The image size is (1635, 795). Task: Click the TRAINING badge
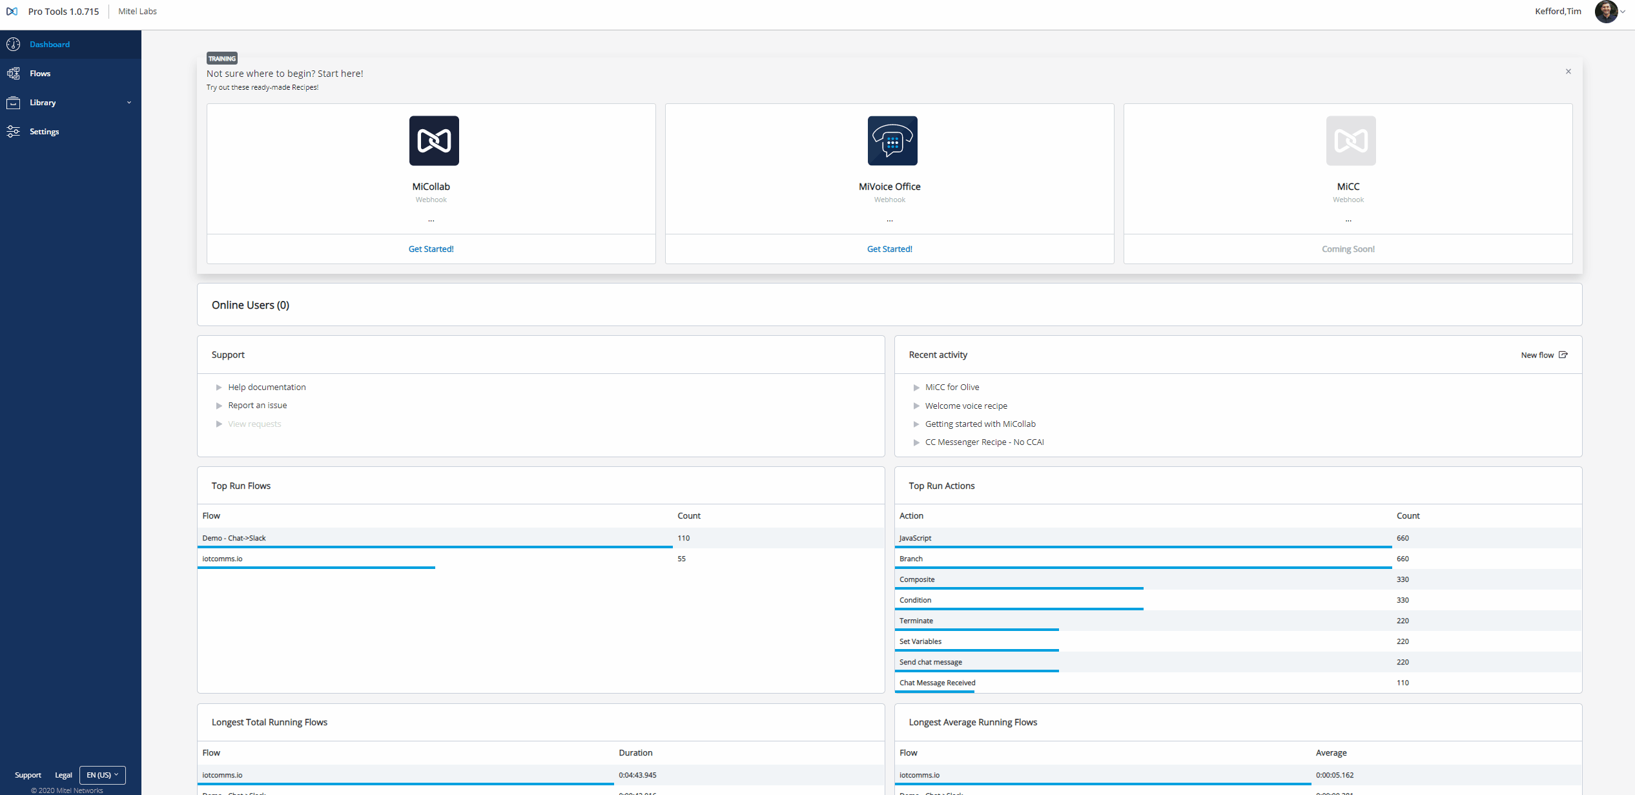222,58
